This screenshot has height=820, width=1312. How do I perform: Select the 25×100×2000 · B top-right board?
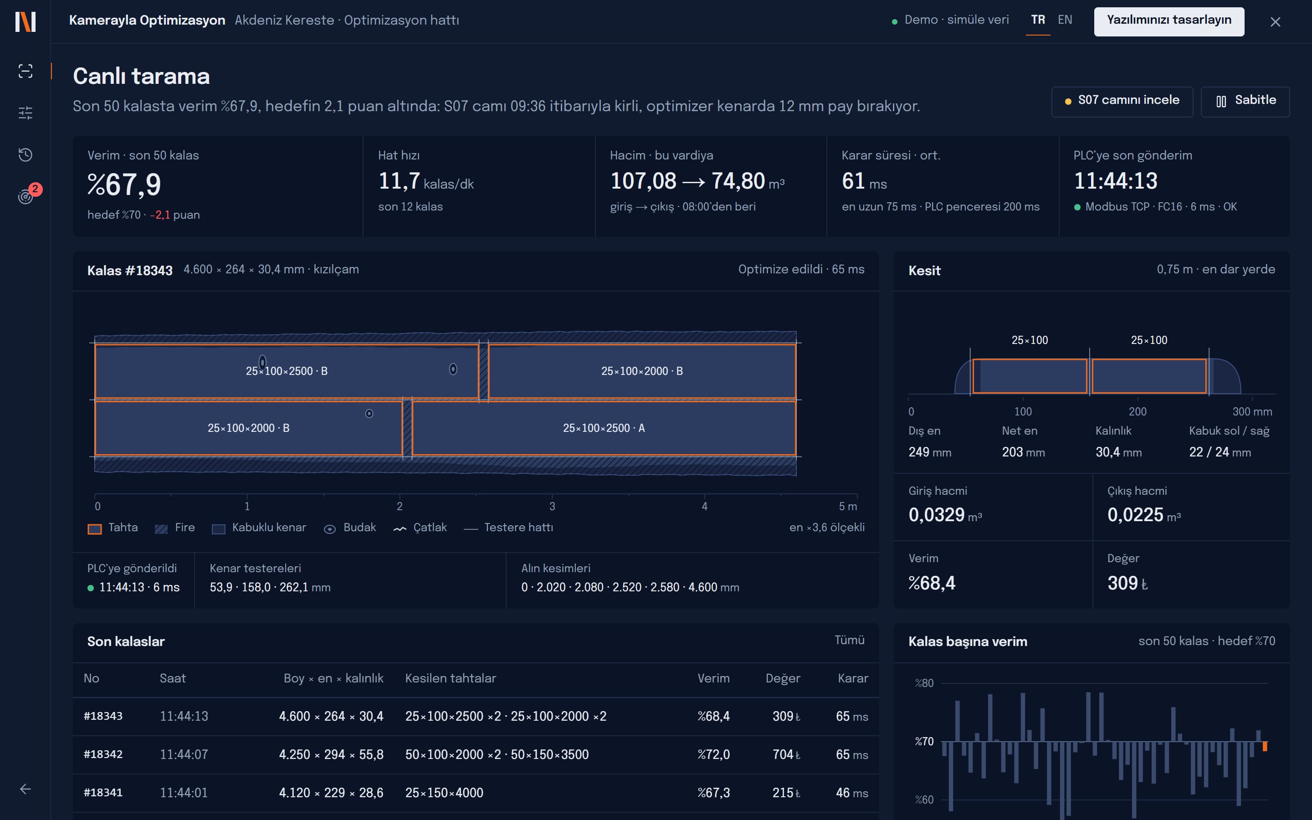642,371
